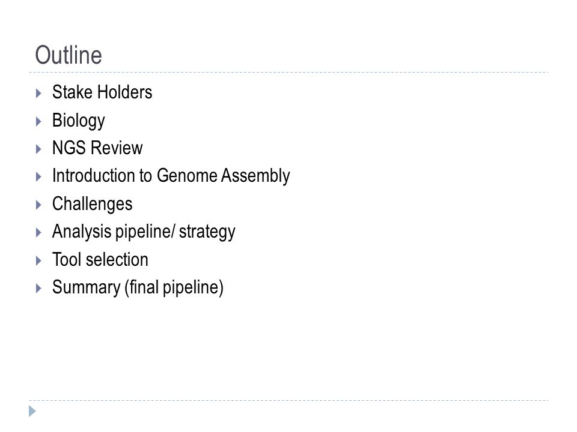Click the arrow bullet beside Summary (final pipeline)

38,289
